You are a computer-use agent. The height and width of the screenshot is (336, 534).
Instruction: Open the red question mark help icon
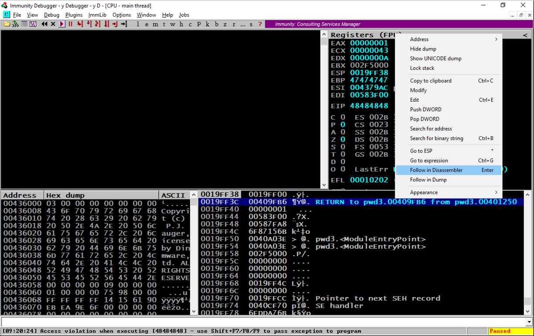[260, 24]
